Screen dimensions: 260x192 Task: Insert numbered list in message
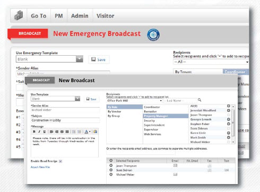pyautogui.click(x=80, y=132)
